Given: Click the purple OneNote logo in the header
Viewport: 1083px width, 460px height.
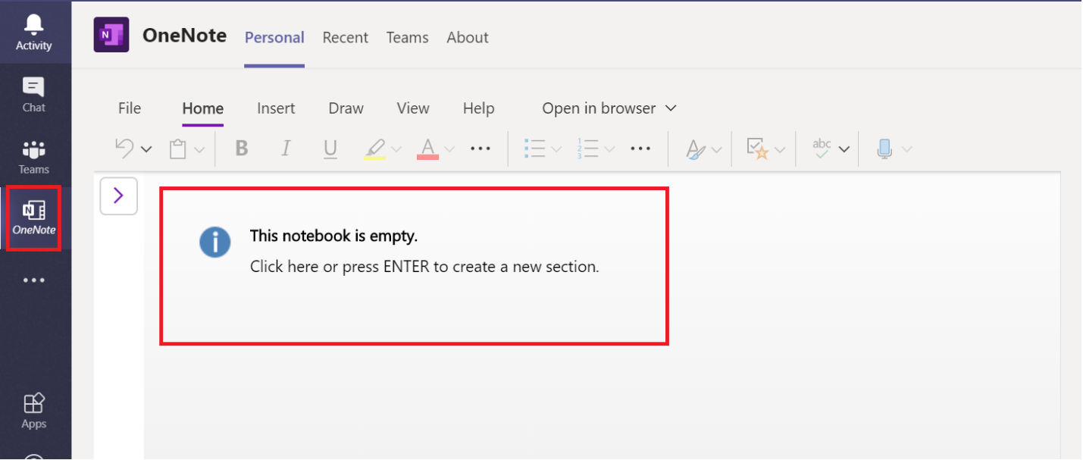Looking at the screenshot, I should [x=111, y=35].
